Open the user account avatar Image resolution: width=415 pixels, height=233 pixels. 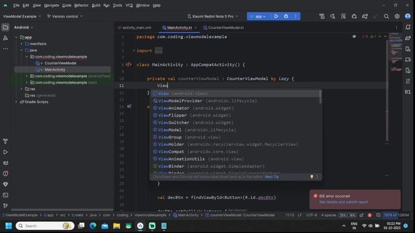(x=408, y=16)
